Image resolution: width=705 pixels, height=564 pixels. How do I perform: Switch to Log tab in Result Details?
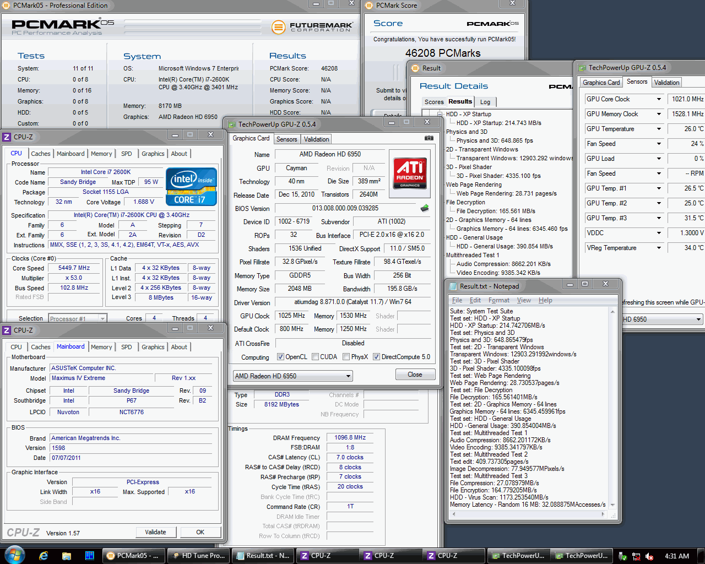coord(485,102)
